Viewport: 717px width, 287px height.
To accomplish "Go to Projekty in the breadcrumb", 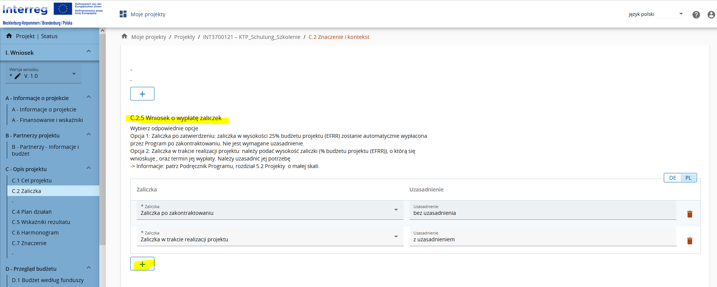I will click(x=184, y=37).
